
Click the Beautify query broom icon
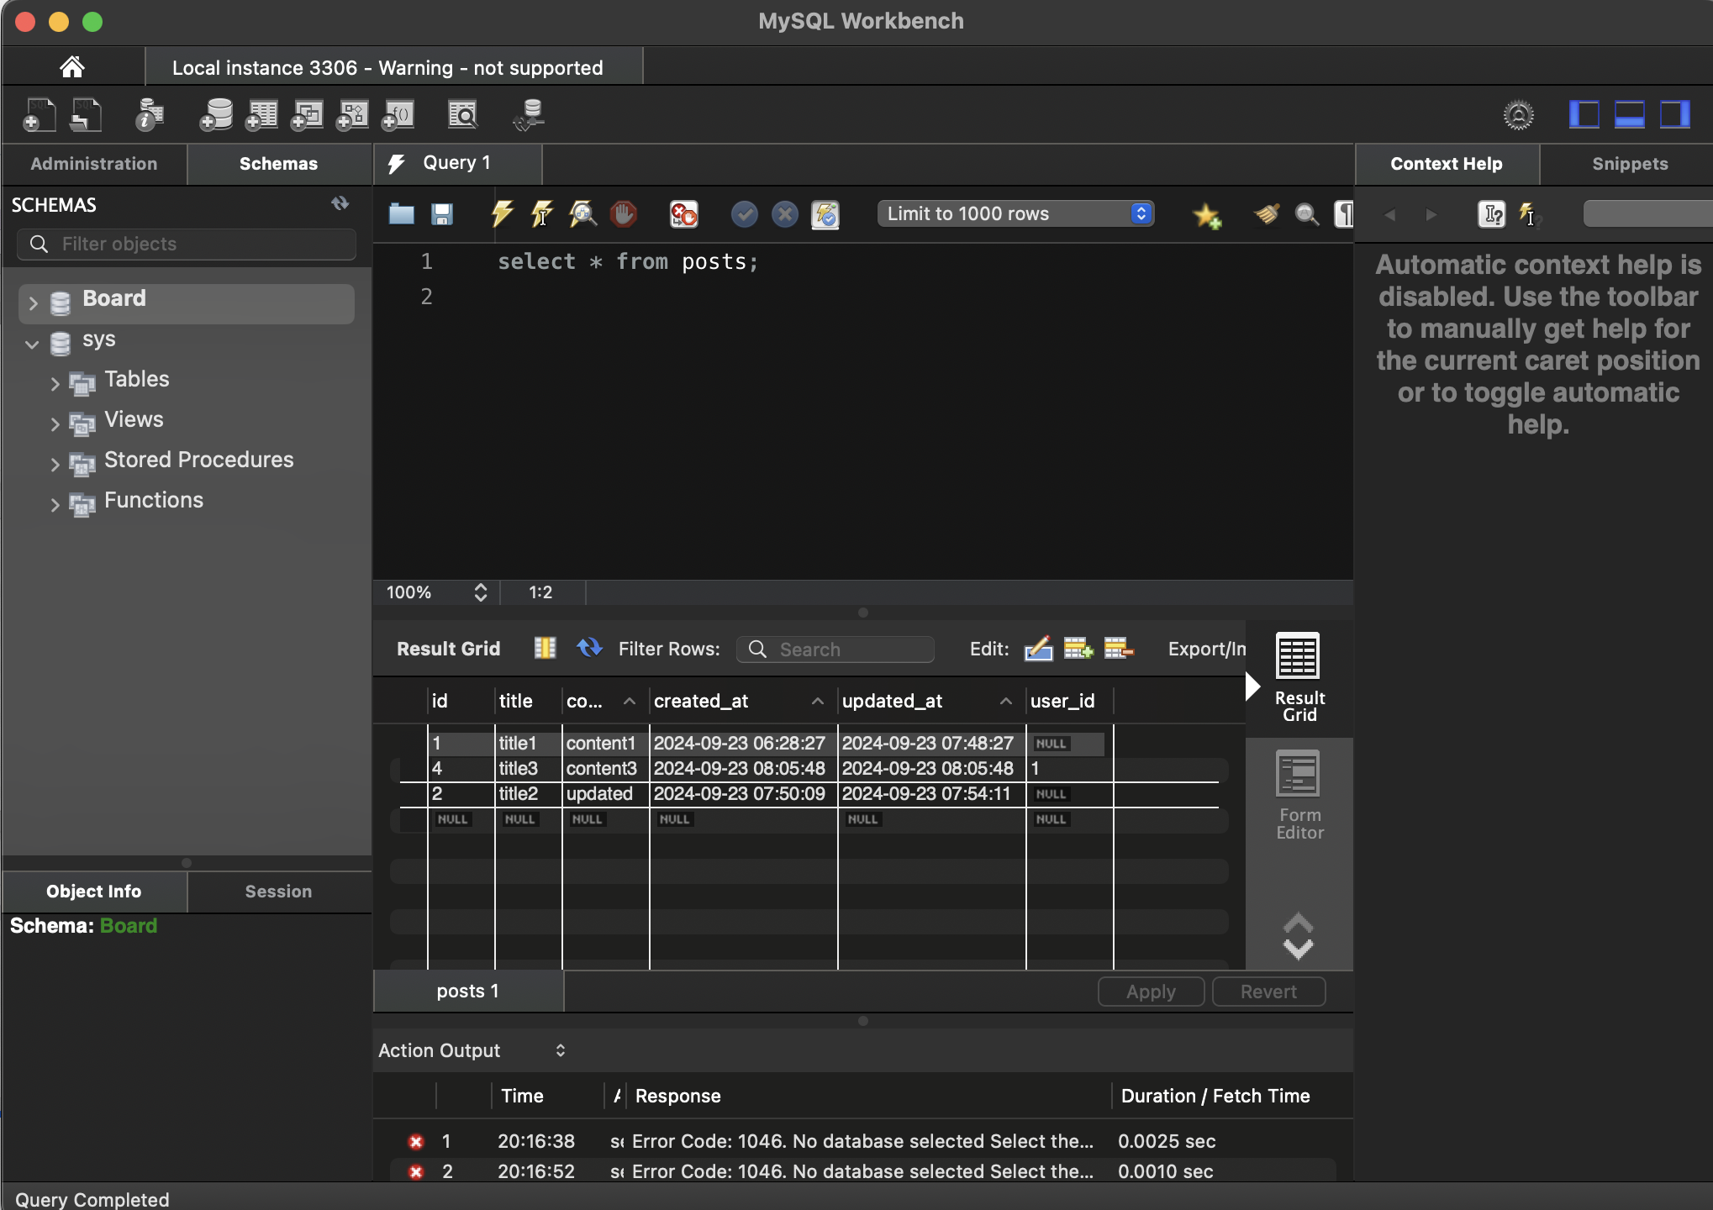pyautogui.click(x=1267, y=214)
